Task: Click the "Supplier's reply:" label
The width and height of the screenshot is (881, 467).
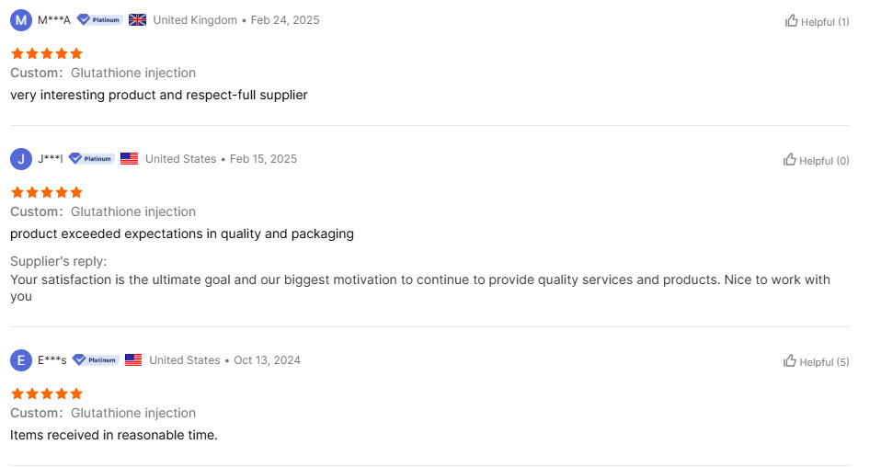Action: point(58,261)
